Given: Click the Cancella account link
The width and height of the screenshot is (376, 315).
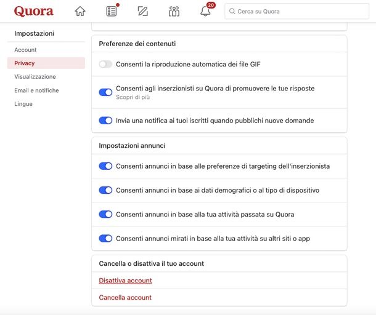Looking at the screenshot, I should [125, 298].
